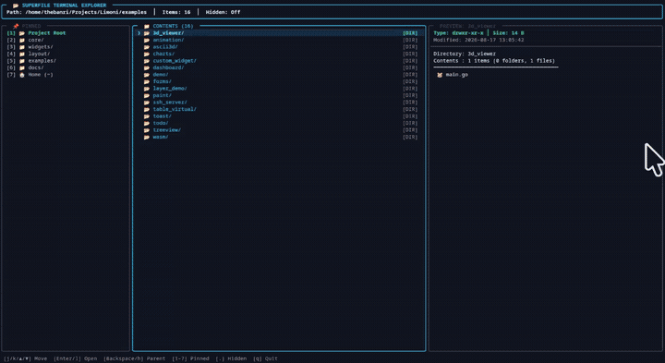The image size is (665, 363).
Task: Click the folder icon beside ssh_server/
Action: (147, 103)
